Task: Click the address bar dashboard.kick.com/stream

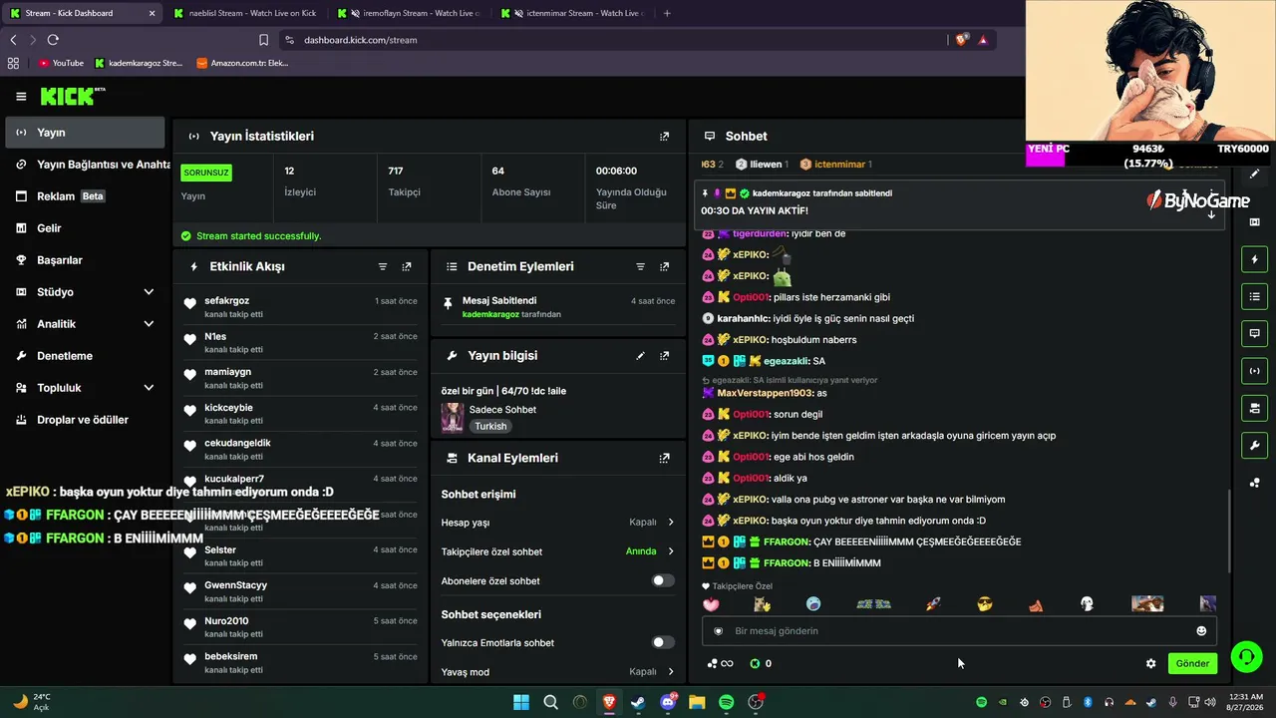Action: click(361, 40)
